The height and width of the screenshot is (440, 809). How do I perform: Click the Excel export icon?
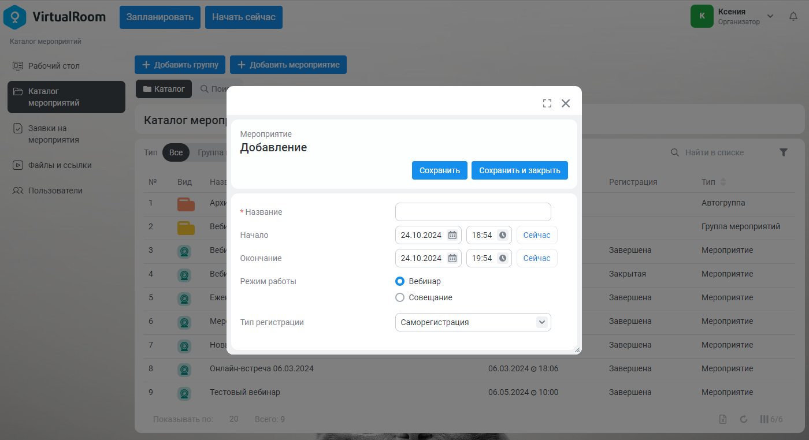point(723,419)
